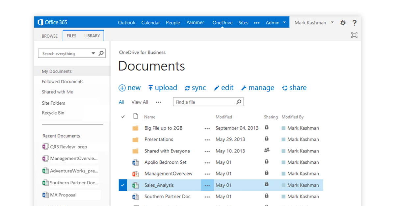Image resolution: width=395 pixels, height=206 pixels.
Task: Click the lock sharing icon for Big File up to 2GB
Action: 267,127
